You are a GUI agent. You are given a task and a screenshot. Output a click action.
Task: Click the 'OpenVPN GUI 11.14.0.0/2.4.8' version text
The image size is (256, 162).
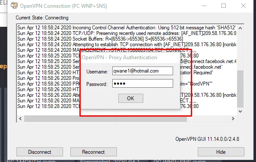tap(207, 139)
